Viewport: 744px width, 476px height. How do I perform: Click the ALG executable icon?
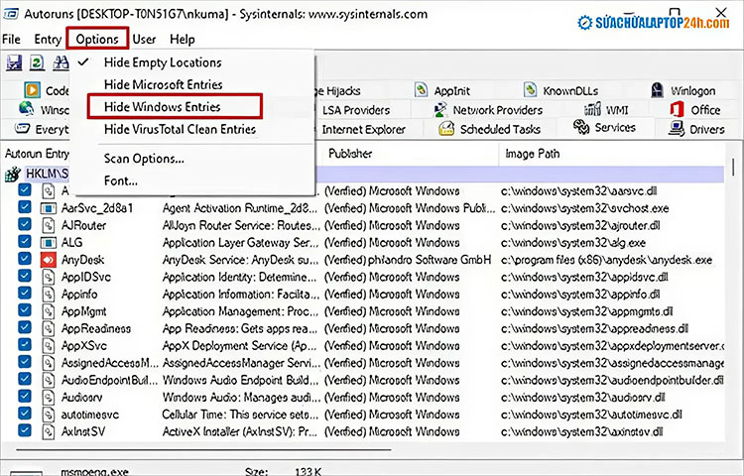coord(49,243)
